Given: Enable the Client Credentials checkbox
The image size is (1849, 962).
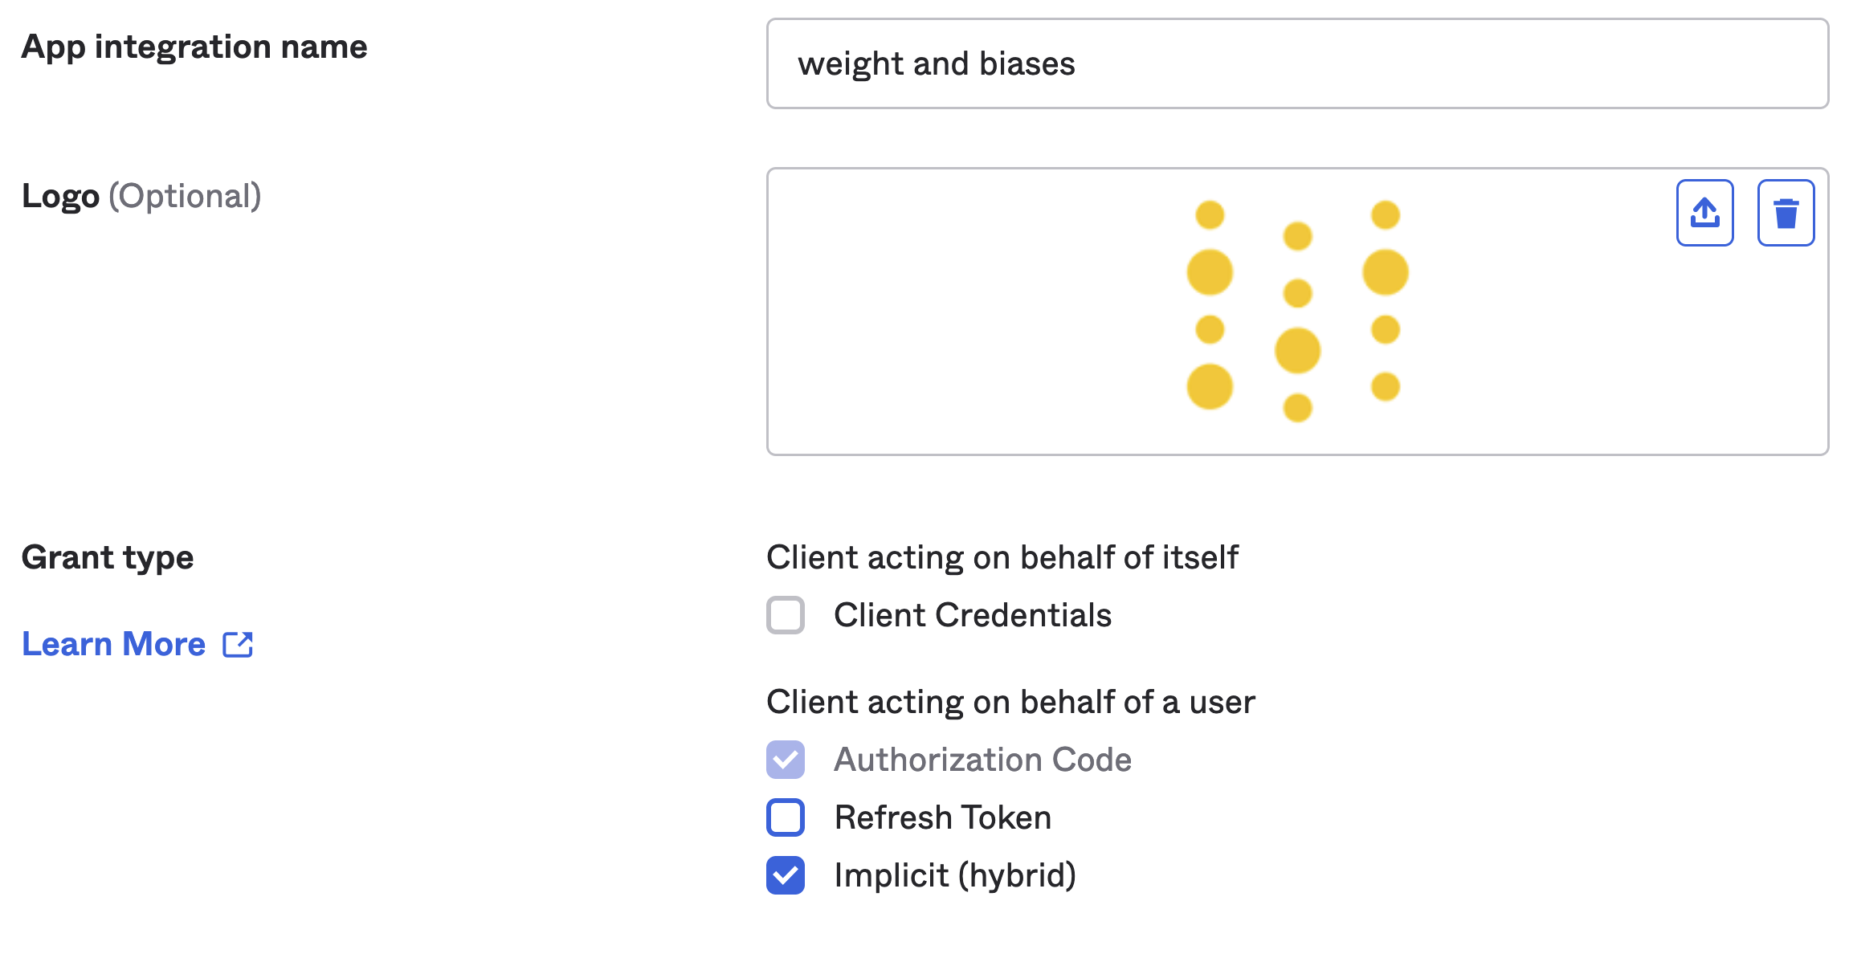Looking at the screenshot, I should [x=786, y=615].
